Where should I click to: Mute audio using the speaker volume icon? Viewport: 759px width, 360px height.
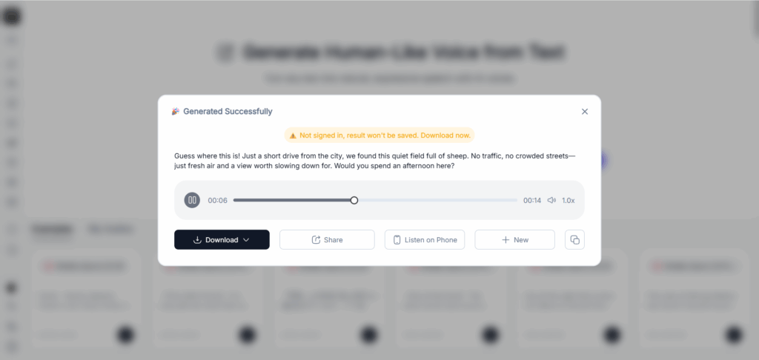(x=551, y=200)
